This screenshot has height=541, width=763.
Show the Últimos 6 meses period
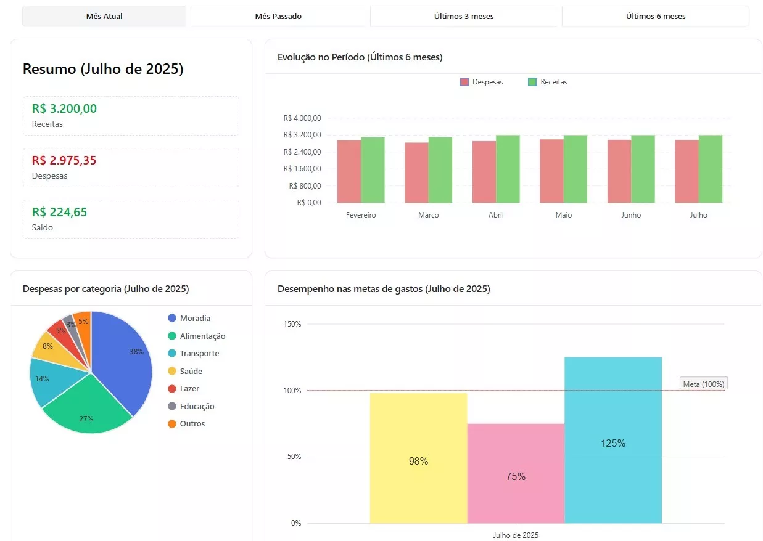(655, 16)
